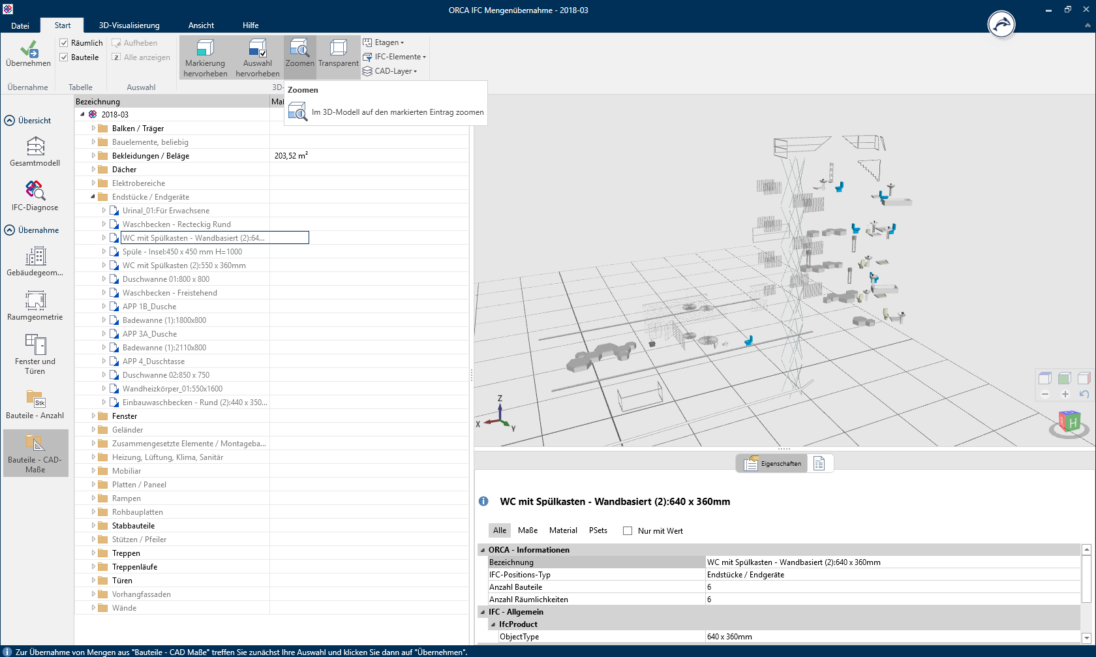This screenshot has height=657, width=1096.
Task: Open Gesamtmodell view in sidebar
Action: [x=35, y=151]
